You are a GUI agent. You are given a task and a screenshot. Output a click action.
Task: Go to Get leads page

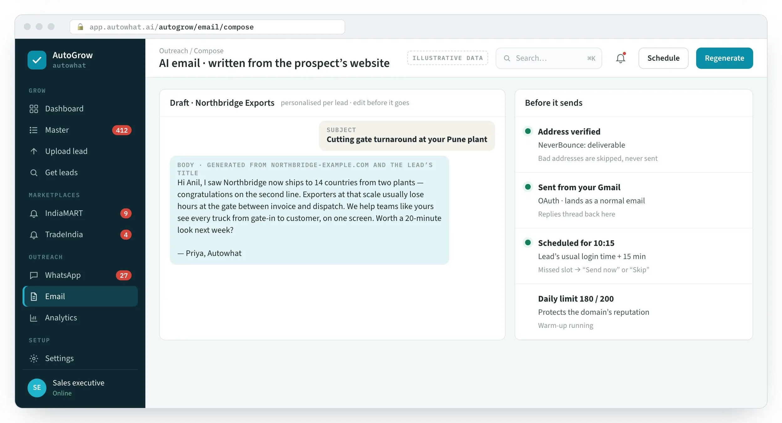(x=80, y=172)
